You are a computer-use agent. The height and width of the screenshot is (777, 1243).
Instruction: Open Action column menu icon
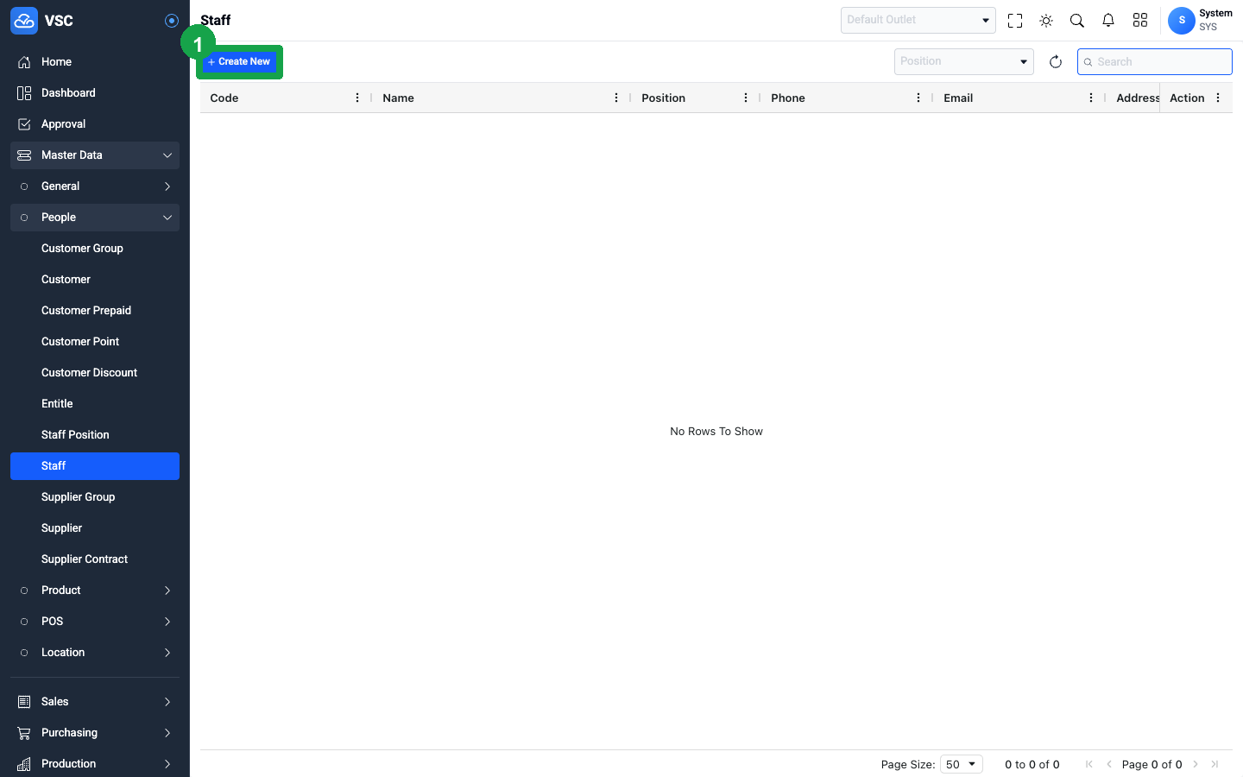[1218, 98]
